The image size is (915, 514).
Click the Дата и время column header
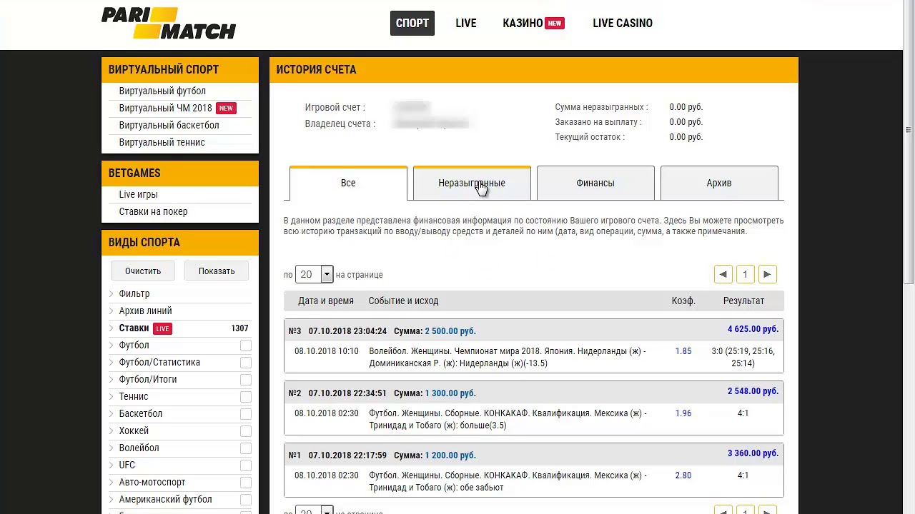tap(326, 301)
